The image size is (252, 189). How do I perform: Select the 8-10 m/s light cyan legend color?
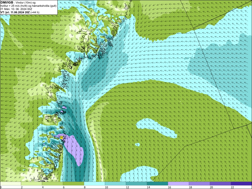tap(94, 183)
